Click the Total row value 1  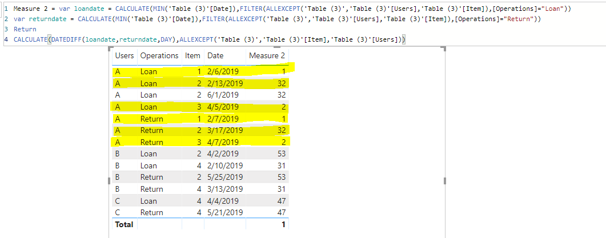283,224
